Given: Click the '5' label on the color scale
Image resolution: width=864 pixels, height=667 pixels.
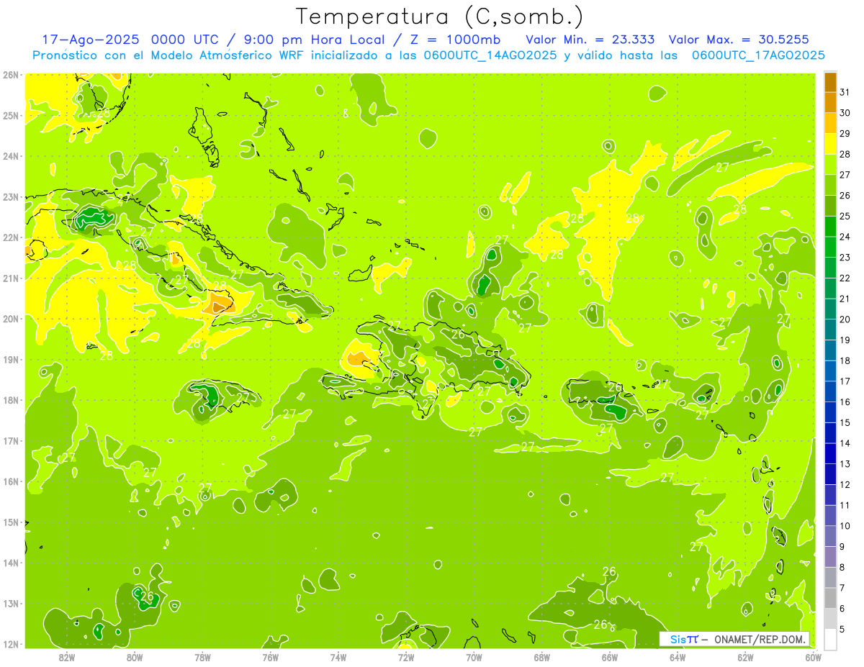Looking at the screenshot, I should (842, 629).
